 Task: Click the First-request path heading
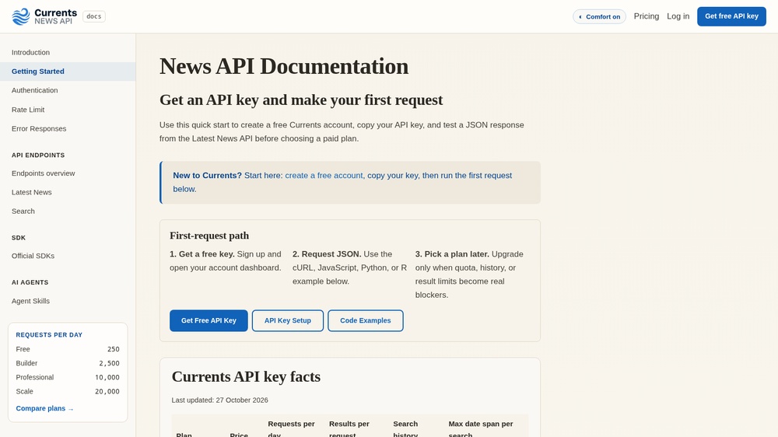point(209,236)
